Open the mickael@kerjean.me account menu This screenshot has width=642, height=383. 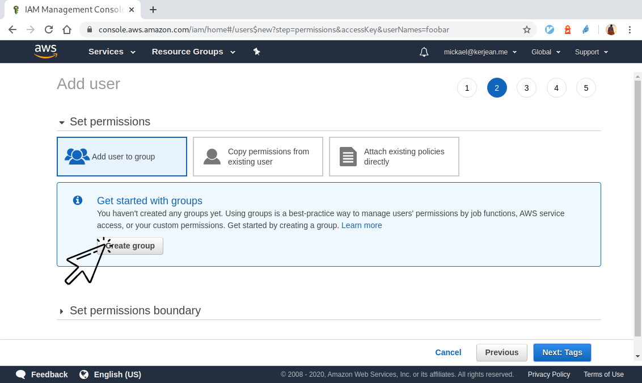click(480, 52)
